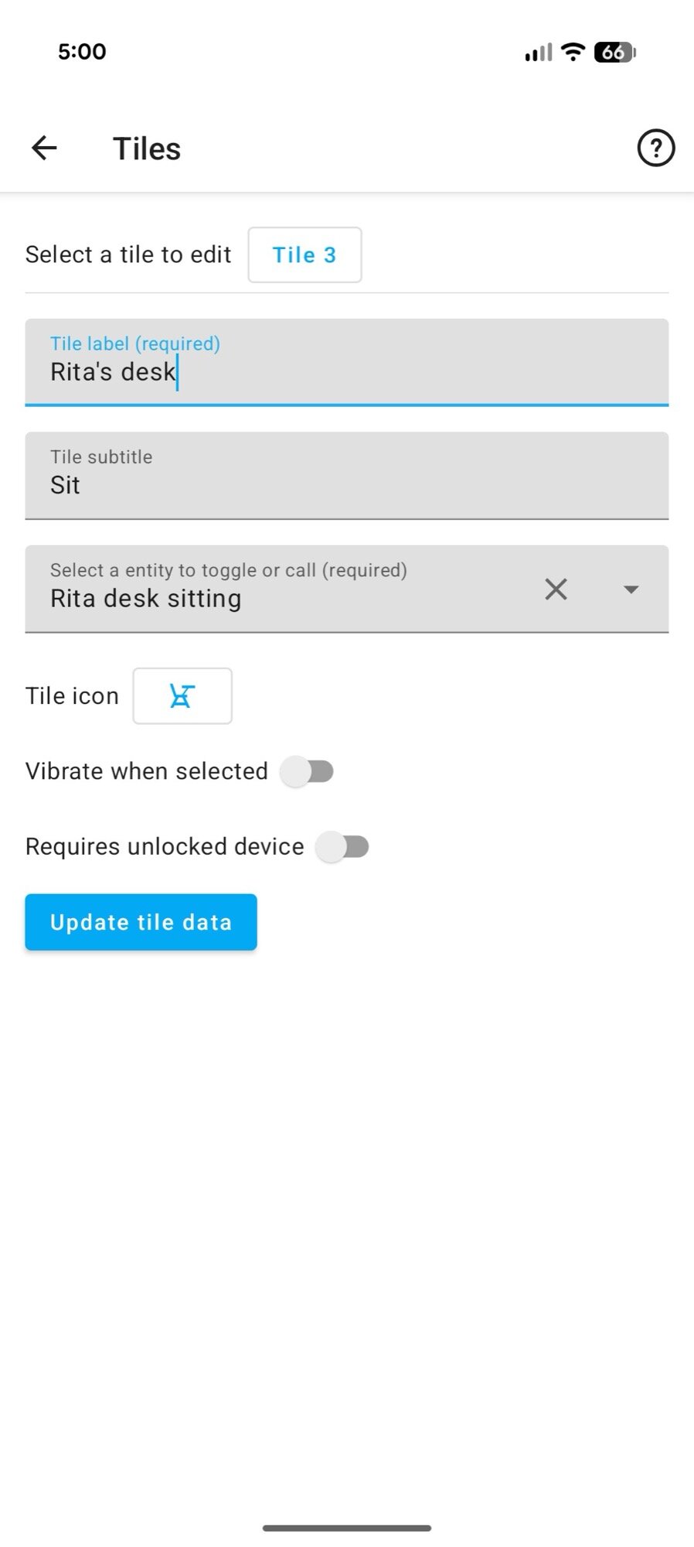Tap the battery indicator showing 66
Screen dimensions: 694x1547
614,52
